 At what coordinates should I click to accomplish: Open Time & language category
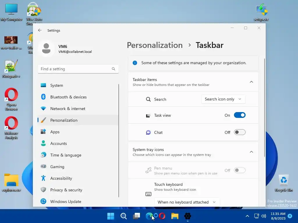[78, 155]
